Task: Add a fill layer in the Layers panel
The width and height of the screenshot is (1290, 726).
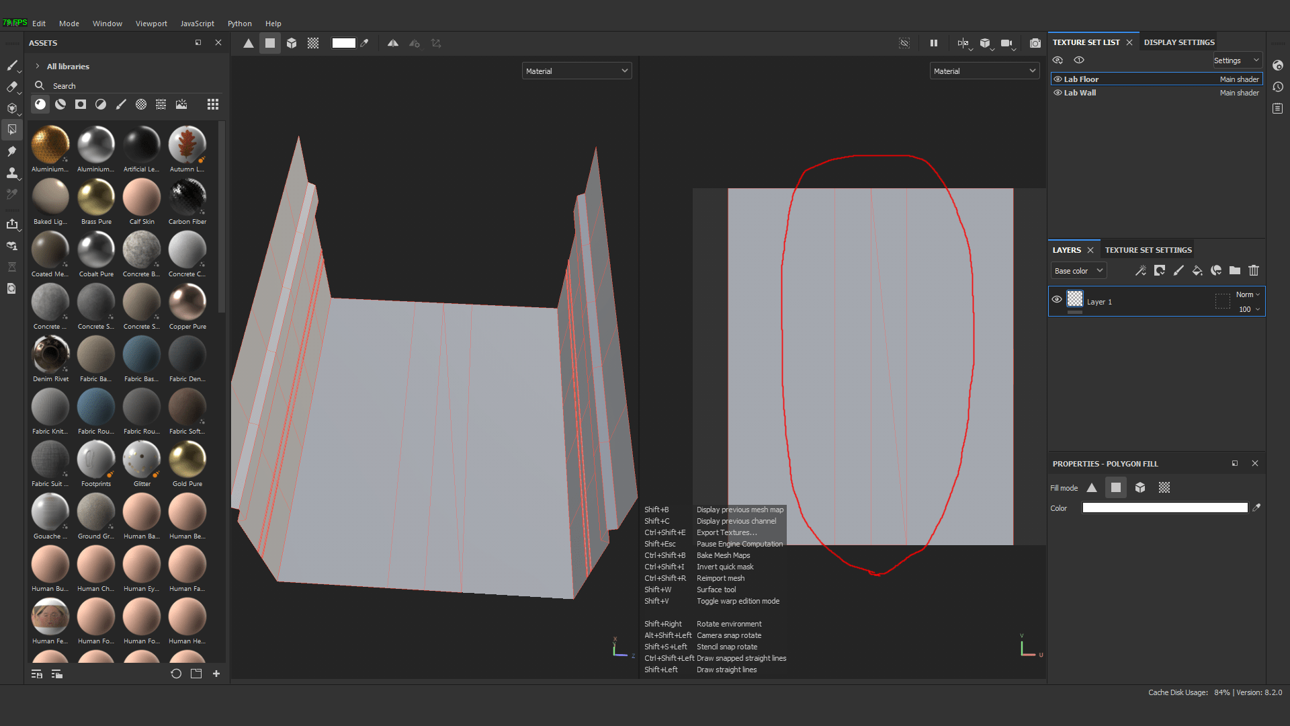Action: (x=1198, y=271)
